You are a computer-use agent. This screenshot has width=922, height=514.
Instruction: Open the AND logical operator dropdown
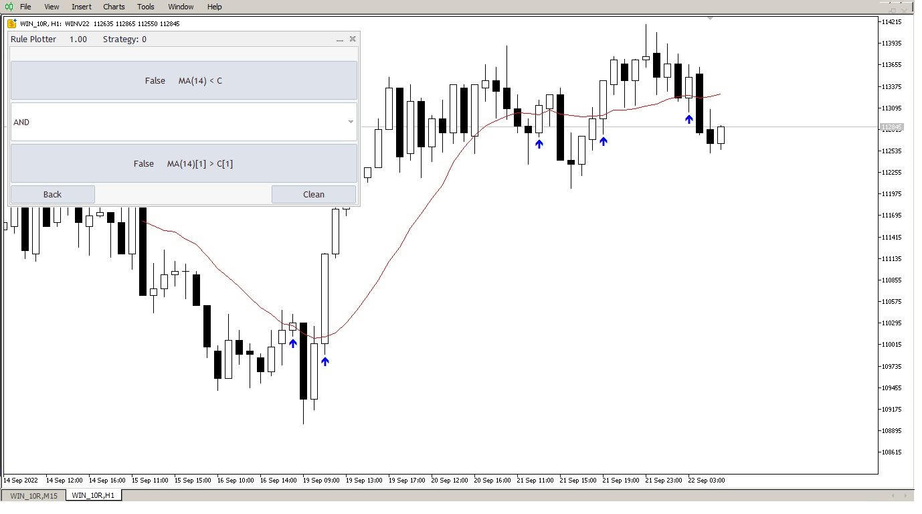pos(184,122)
